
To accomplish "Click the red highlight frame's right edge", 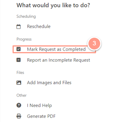I will [95, 52].
